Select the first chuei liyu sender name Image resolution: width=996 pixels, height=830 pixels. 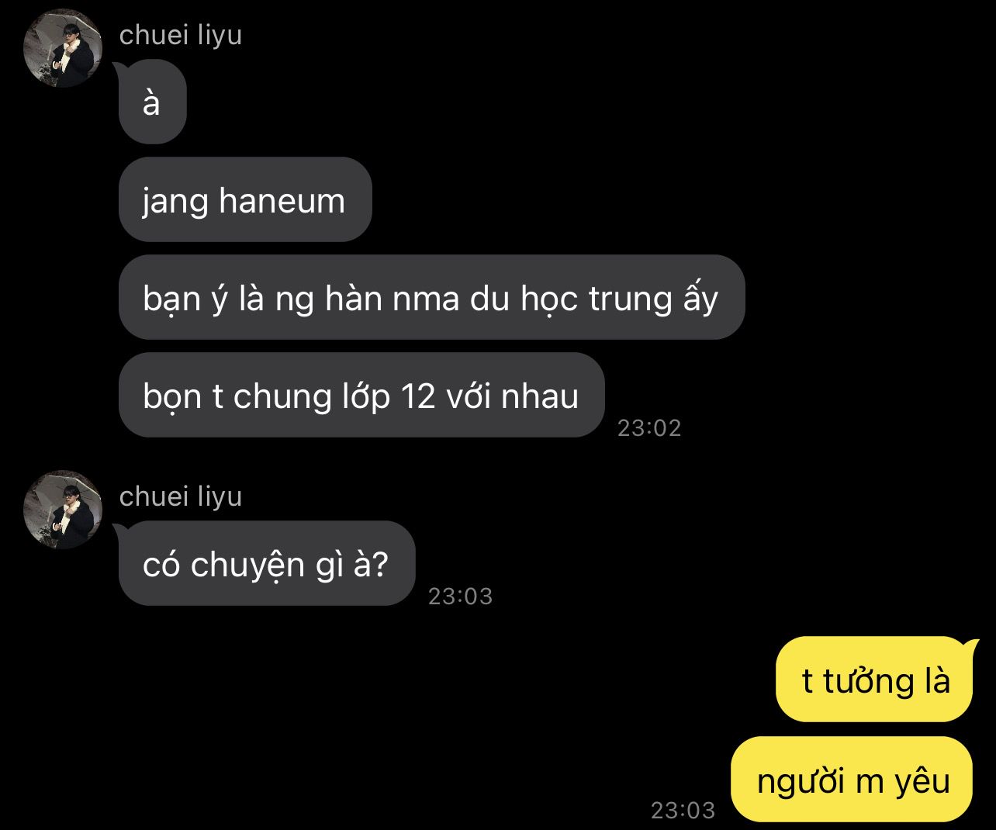tap(181, 35)
